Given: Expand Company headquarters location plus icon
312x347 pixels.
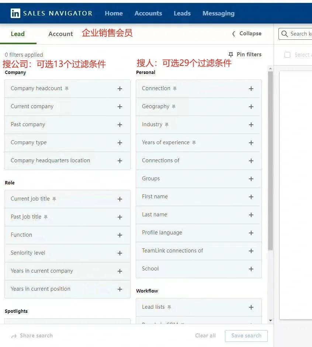Looking at the screenshot, I should click(x=120, y=161).
